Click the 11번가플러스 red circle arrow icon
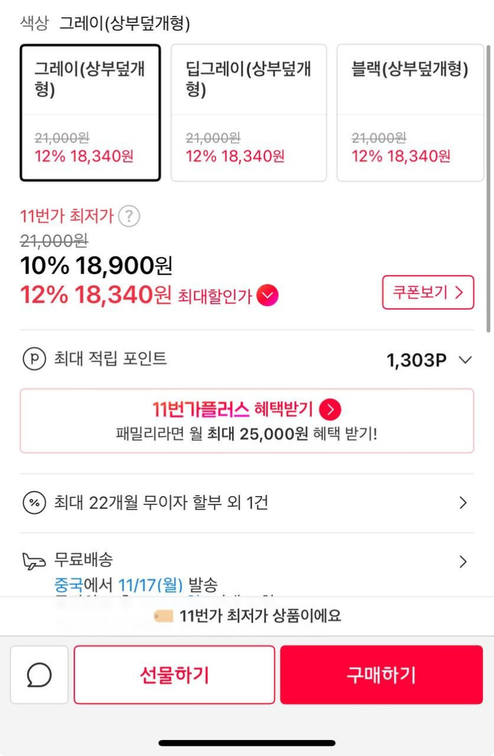The width and height of the screenshot is (494, 756). coord(330,409)
